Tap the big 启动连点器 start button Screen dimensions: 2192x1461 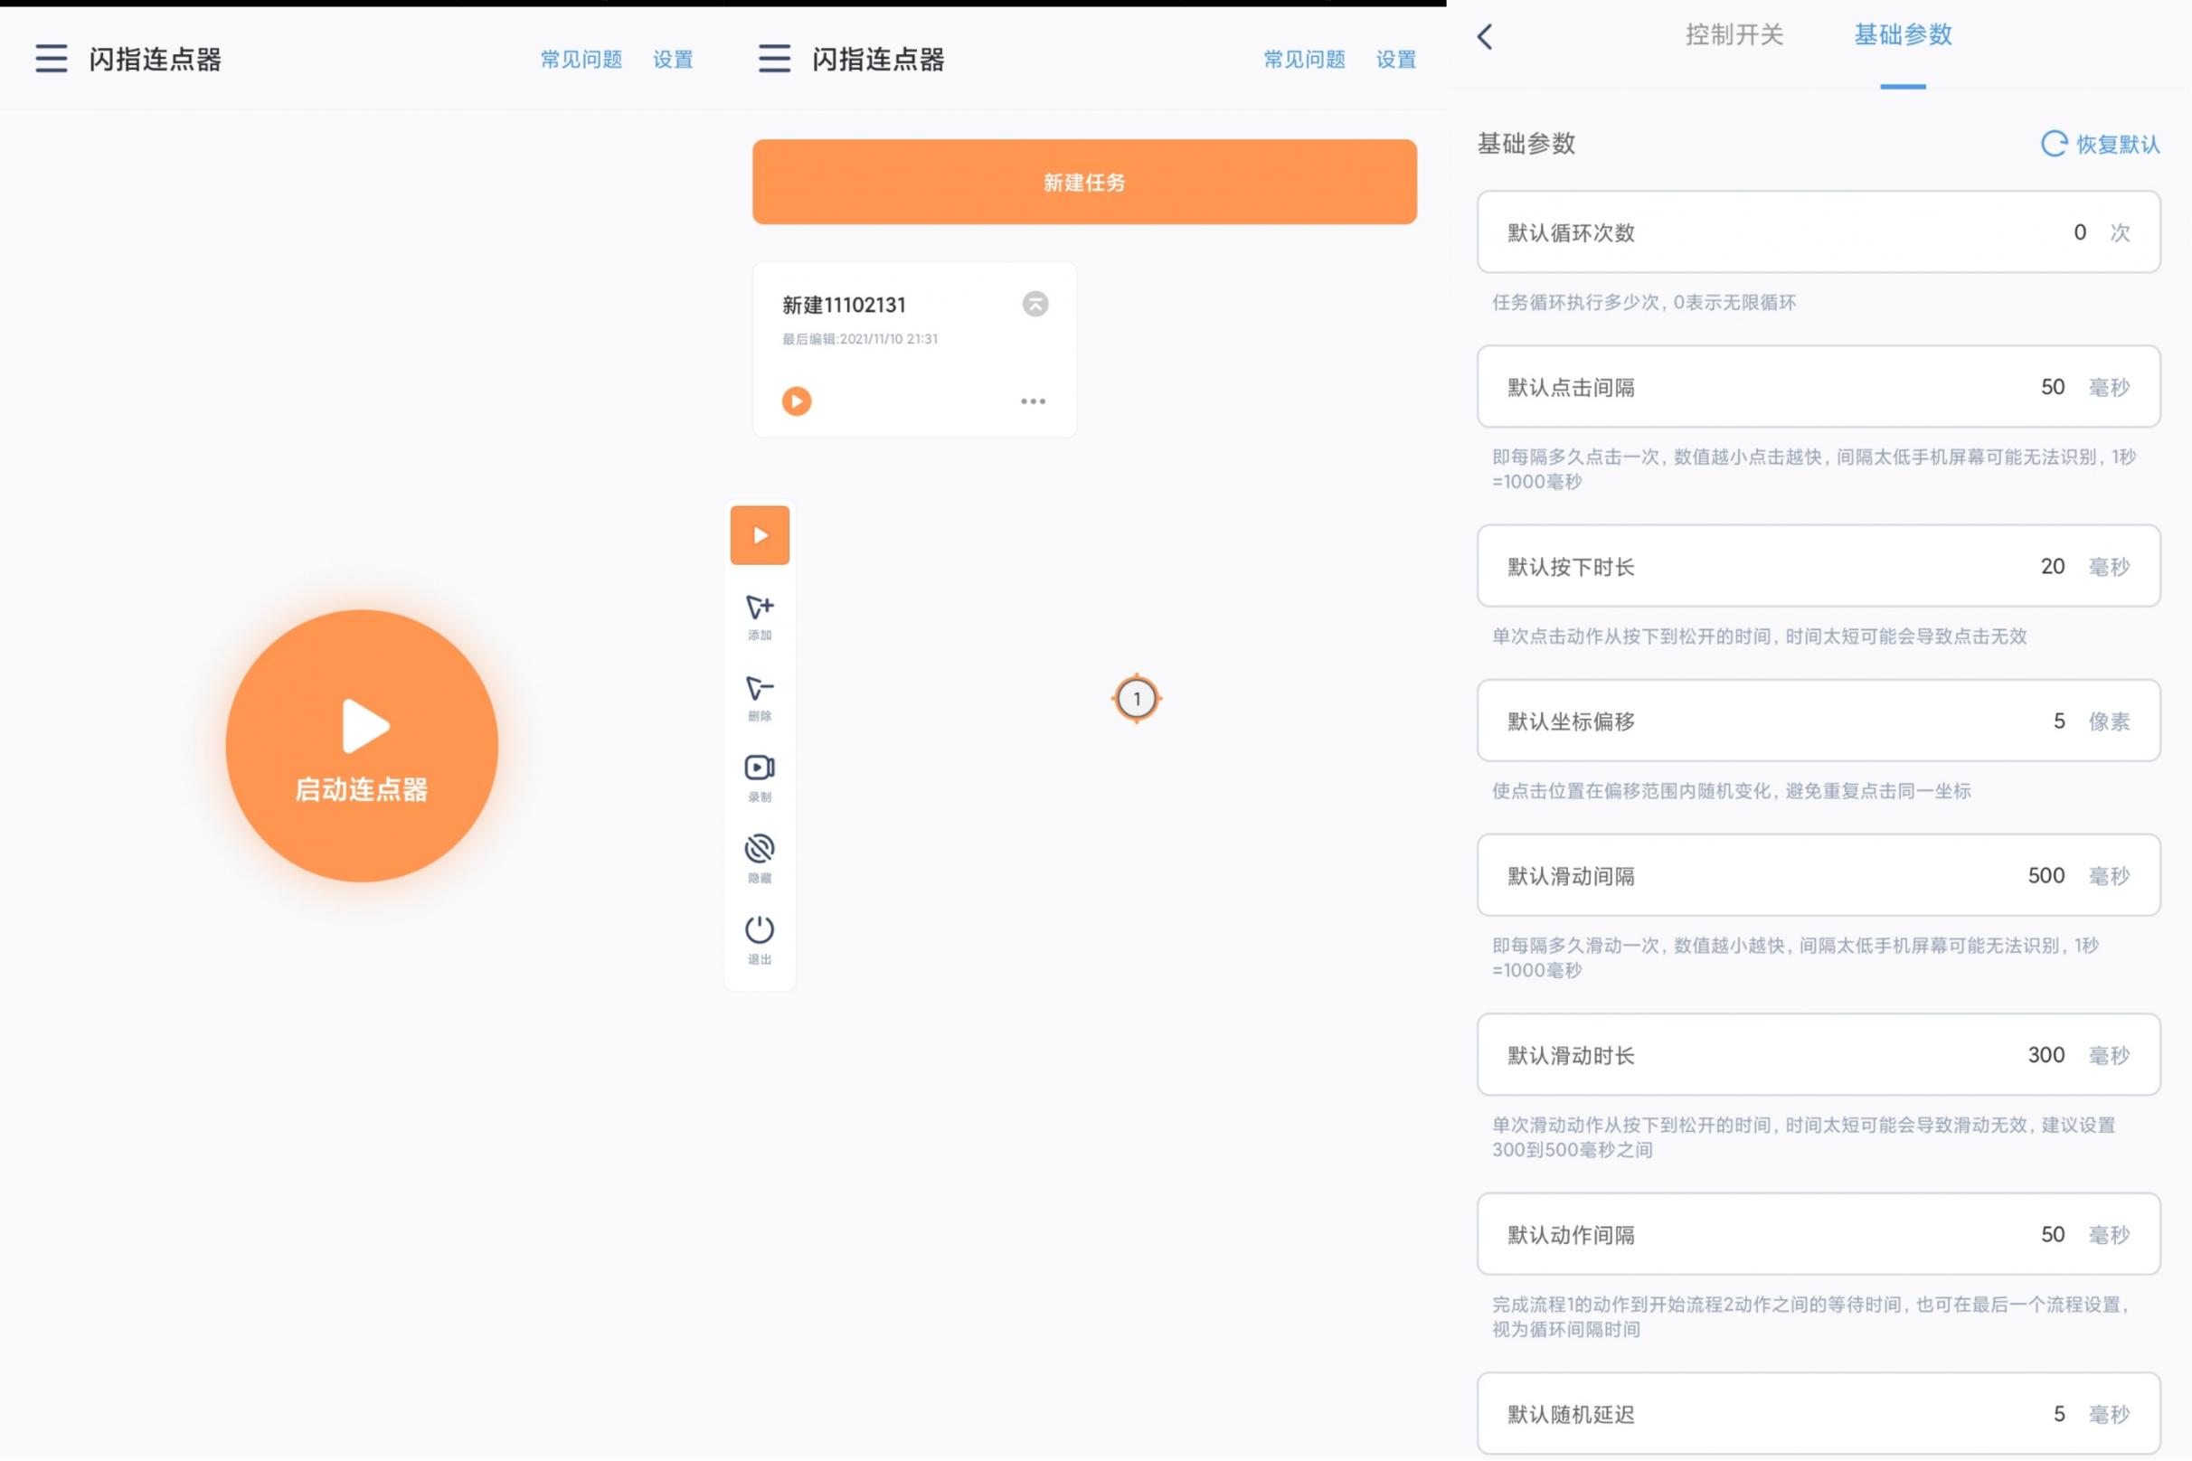coord(362,745)
